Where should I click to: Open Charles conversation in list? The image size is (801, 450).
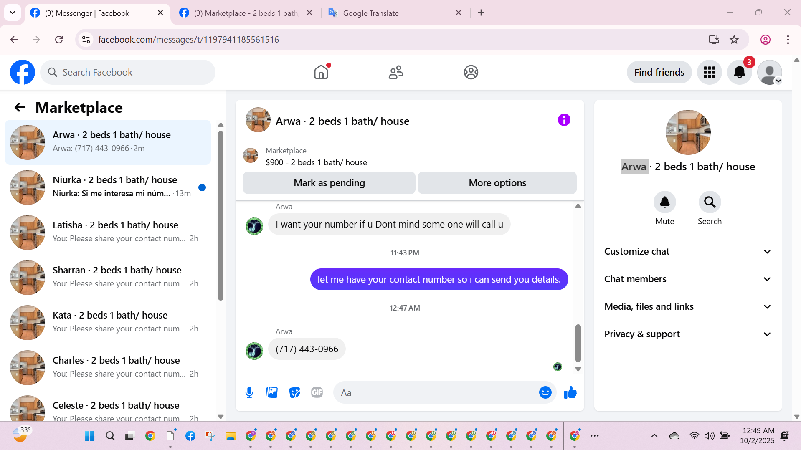tap(108, 368)
